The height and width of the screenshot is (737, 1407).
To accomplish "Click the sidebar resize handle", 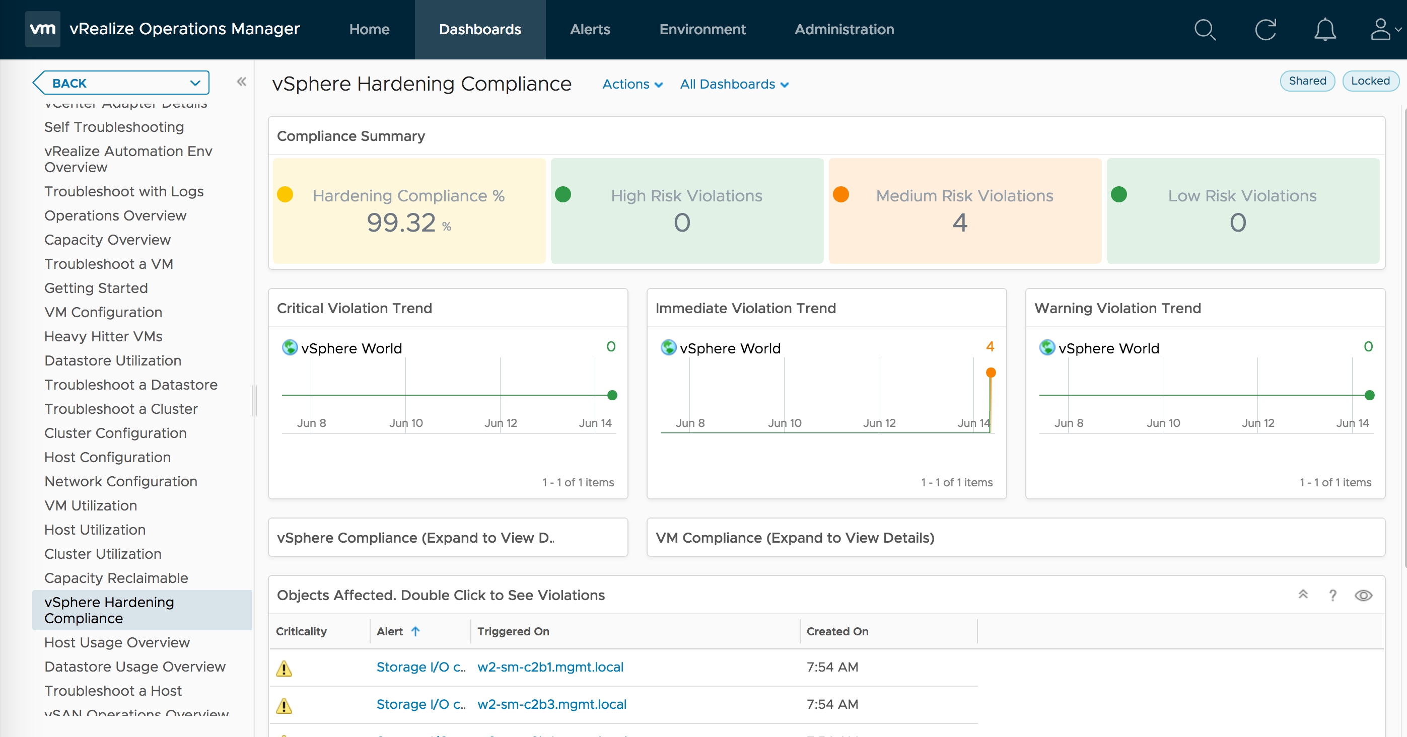I will (x=253, y=400).
